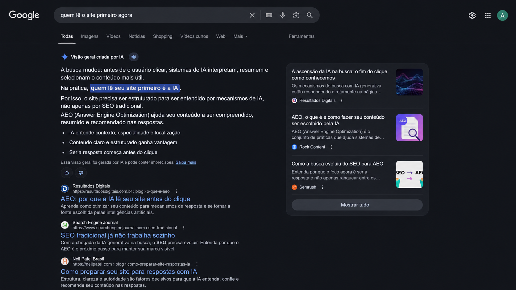Open 'AEO: por que a IA lê seu site' result

pos(125,199)
